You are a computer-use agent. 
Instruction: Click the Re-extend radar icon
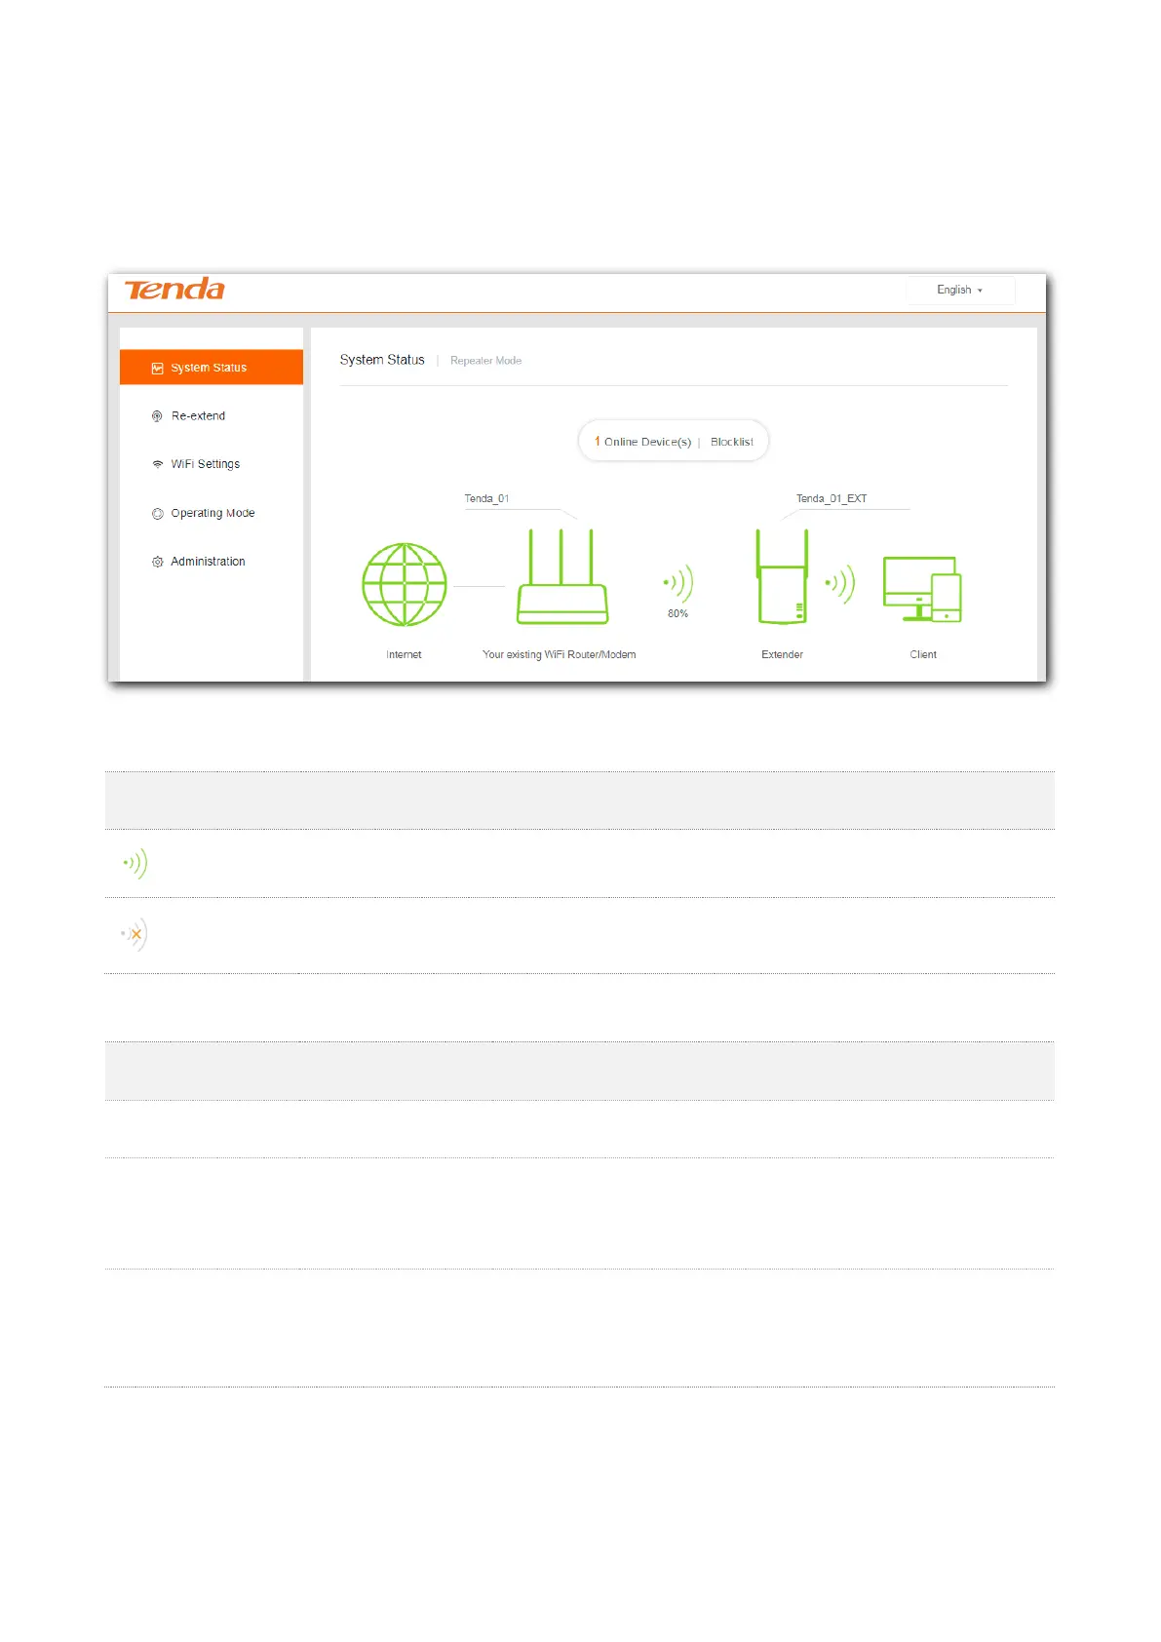(157, 416)
